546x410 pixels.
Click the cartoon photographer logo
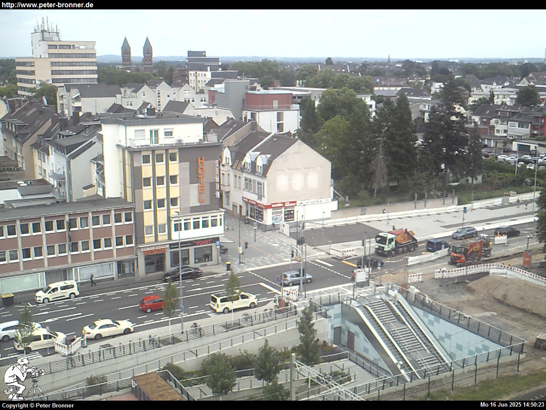pyautogui.click(x=24, y=380)
